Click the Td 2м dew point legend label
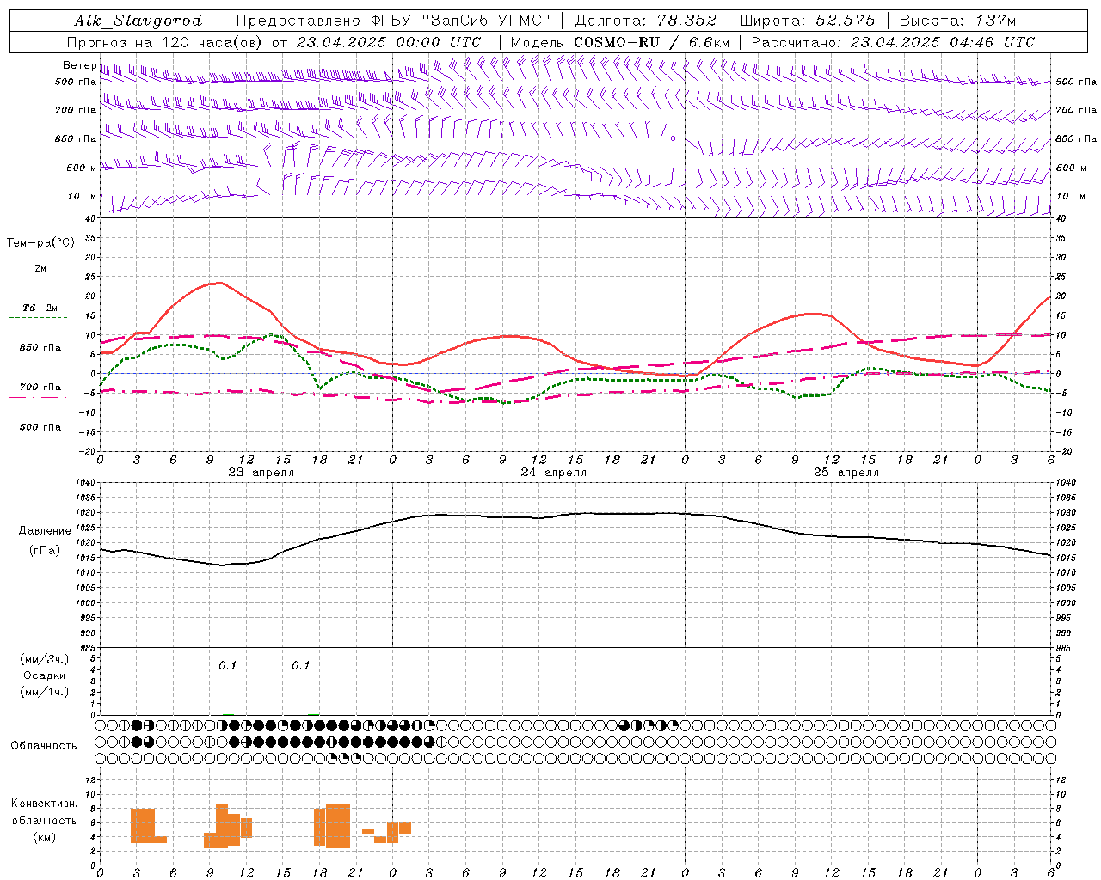The width and height of the screenshot is (1101, 880). coord(40,308)
